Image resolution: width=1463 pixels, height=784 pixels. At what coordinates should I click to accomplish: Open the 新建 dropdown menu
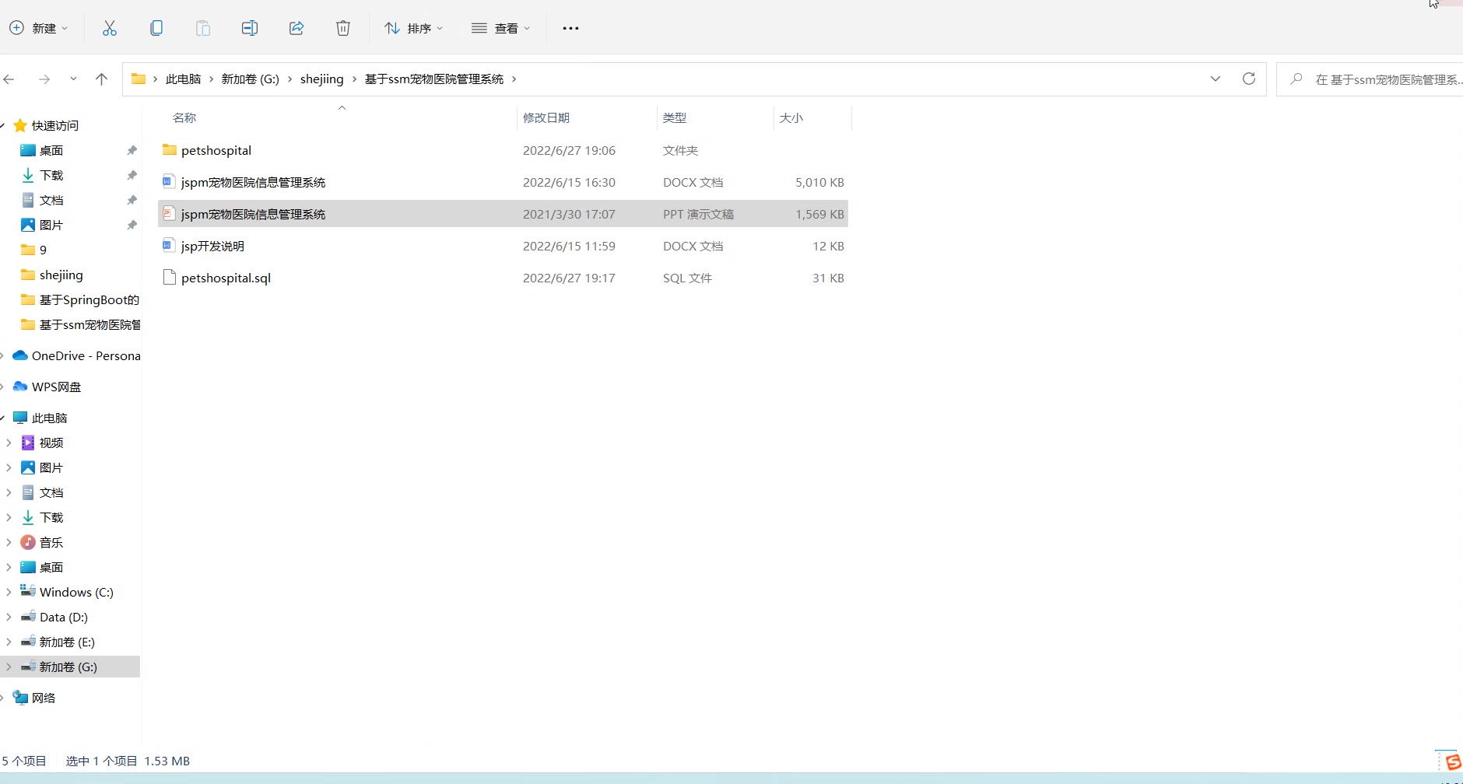[x=39, y=28]
